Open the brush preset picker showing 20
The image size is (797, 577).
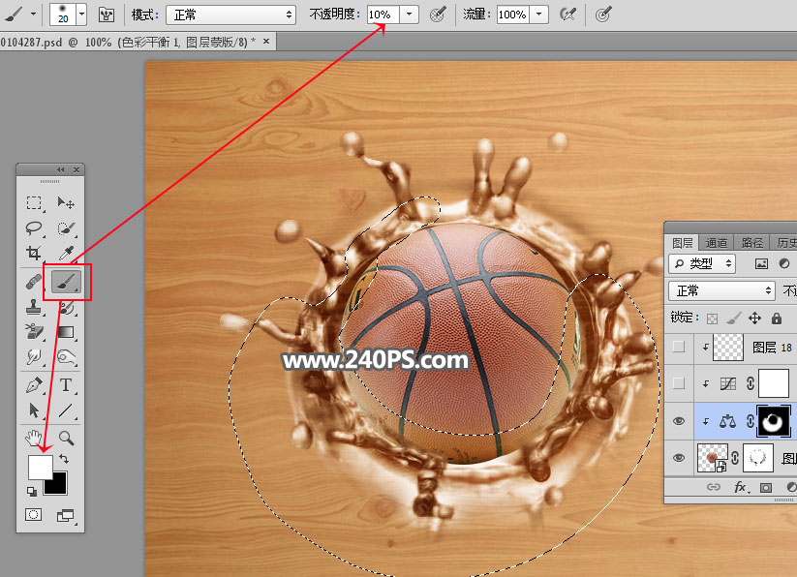click(x=68, y=15)
